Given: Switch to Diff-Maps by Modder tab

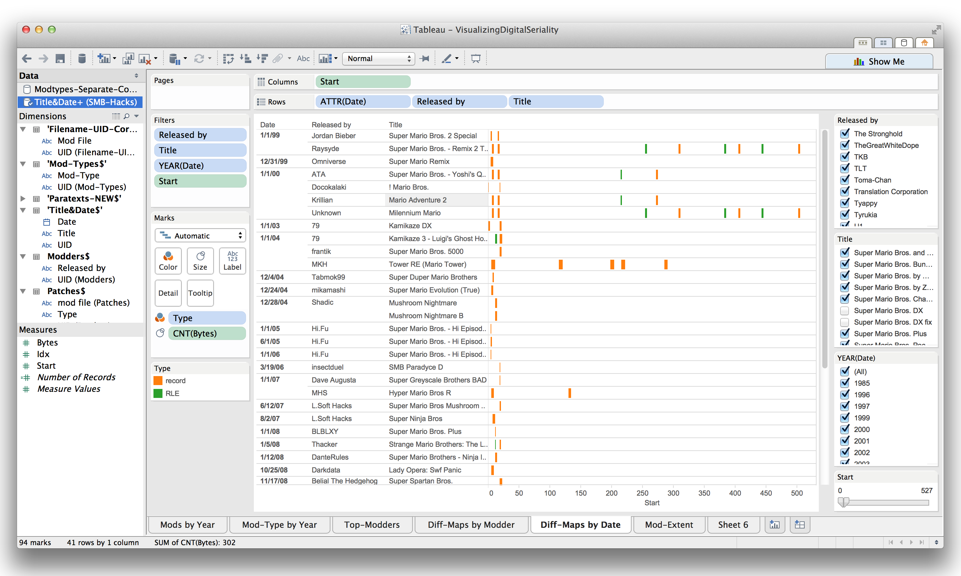Looking at the screenshot, I should click(x=471, y=525).
